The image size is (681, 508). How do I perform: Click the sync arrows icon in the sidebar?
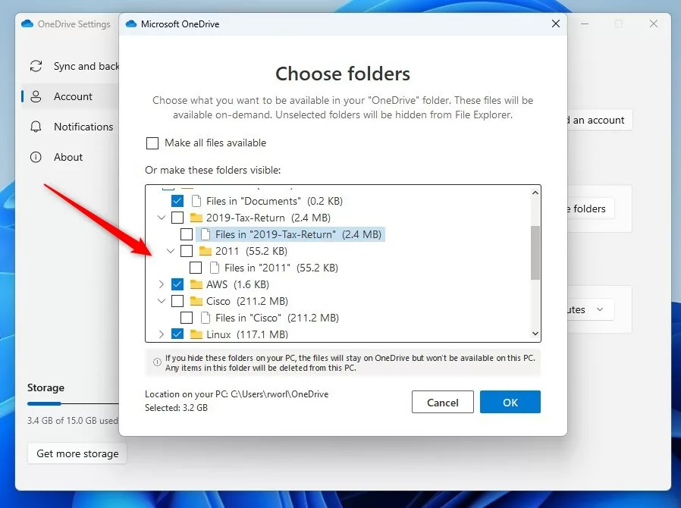(36, 66)
